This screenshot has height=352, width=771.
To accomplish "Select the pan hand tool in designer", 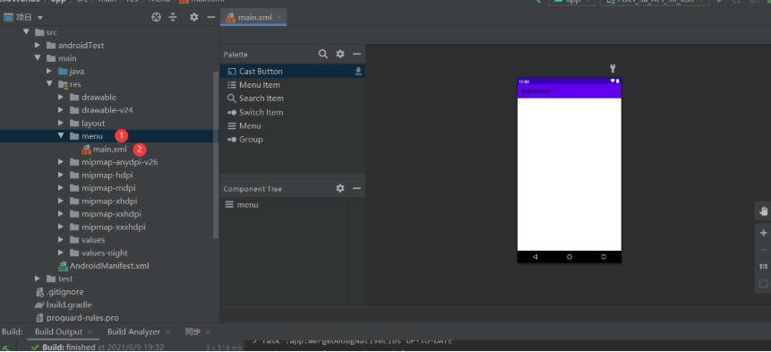I will pyautogui.click(x=763, y=211).
